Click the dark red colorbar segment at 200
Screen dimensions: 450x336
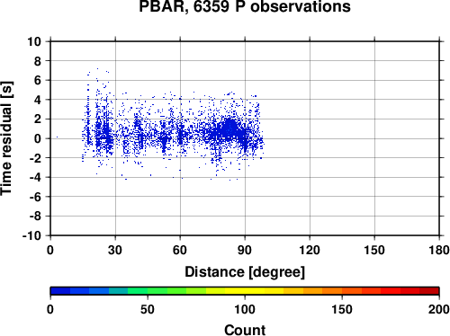(x=429, y=291)
